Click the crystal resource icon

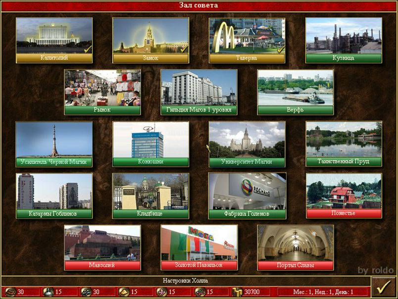162,292
